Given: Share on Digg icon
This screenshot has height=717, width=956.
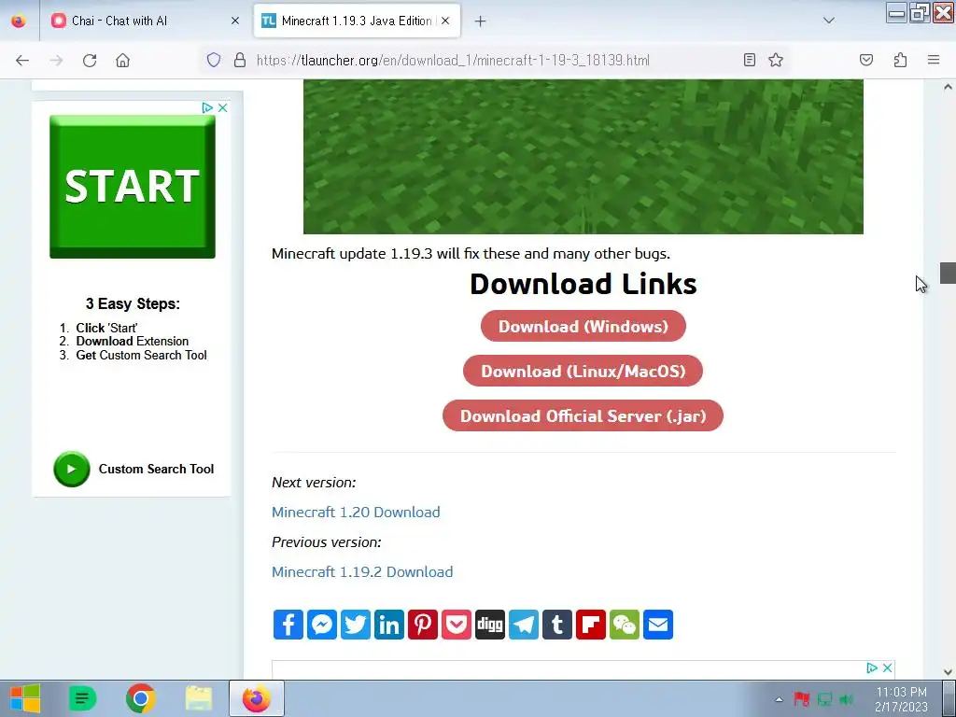Looking at the screenshot, I should coord(490,625).
